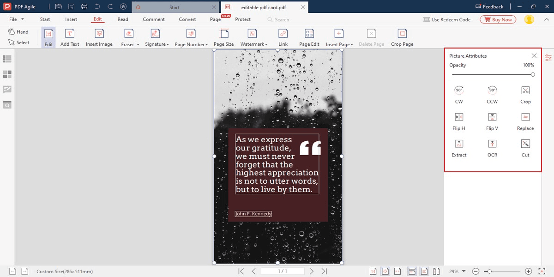
Task: Cut the selected picture
Action: pyautogui.click(x=525, y=149)
